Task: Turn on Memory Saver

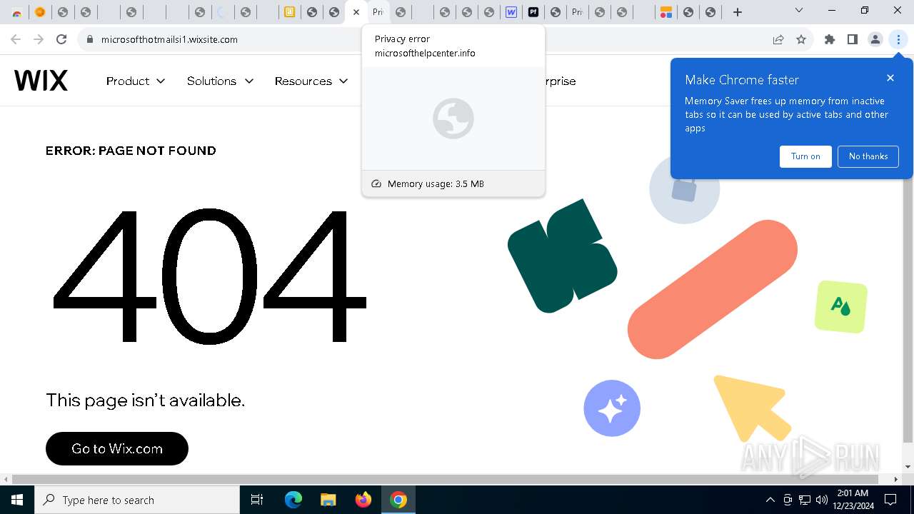Action: [x=805, y=156]
